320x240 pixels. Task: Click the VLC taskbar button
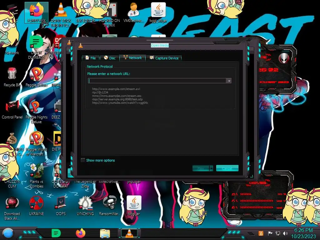click(x=129, y=233)
